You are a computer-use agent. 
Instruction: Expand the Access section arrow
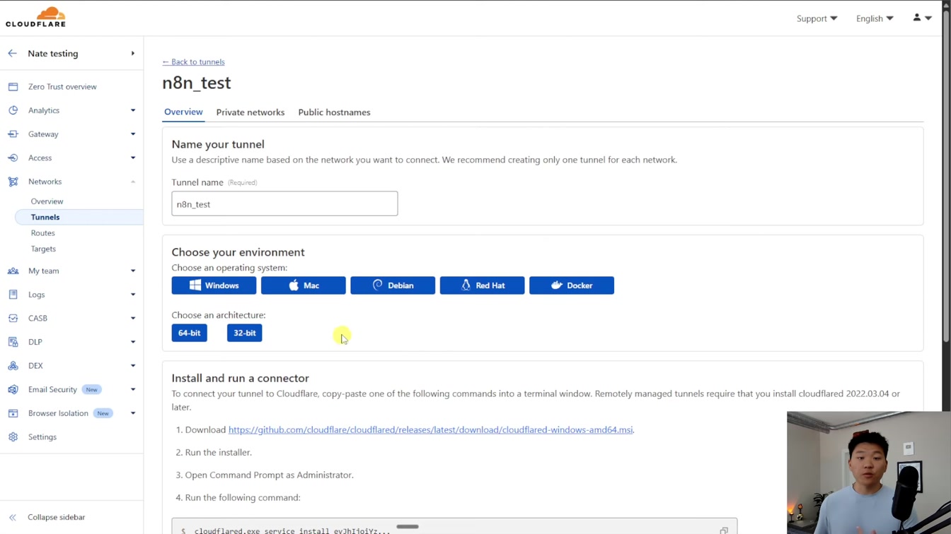click(132, 158)
